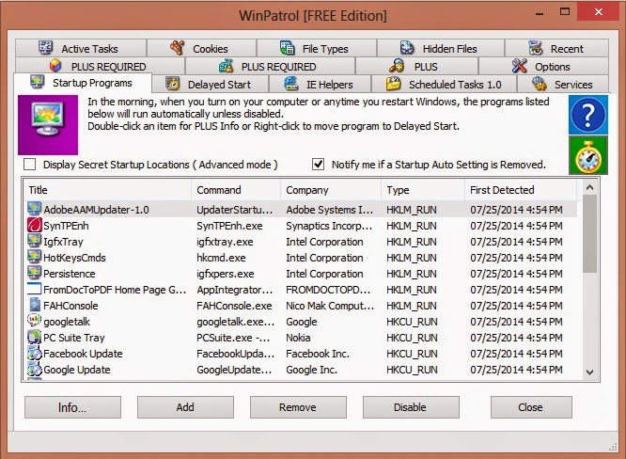Switch to the Services tab
The image size is (626, 459).
pos(563,85)
